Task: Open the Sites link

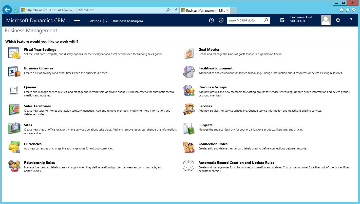Action: click(28, 125)
